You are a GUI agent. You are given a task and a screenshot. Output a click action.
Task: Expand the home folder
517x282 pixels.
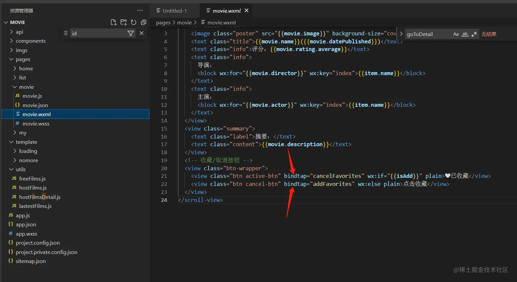(x=15, y=68)
